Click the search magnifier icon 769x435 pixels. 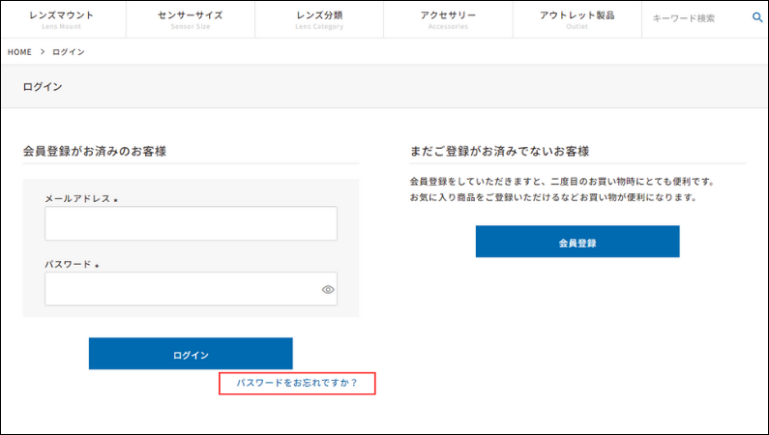pyautogui.click(x=756, y=17)
